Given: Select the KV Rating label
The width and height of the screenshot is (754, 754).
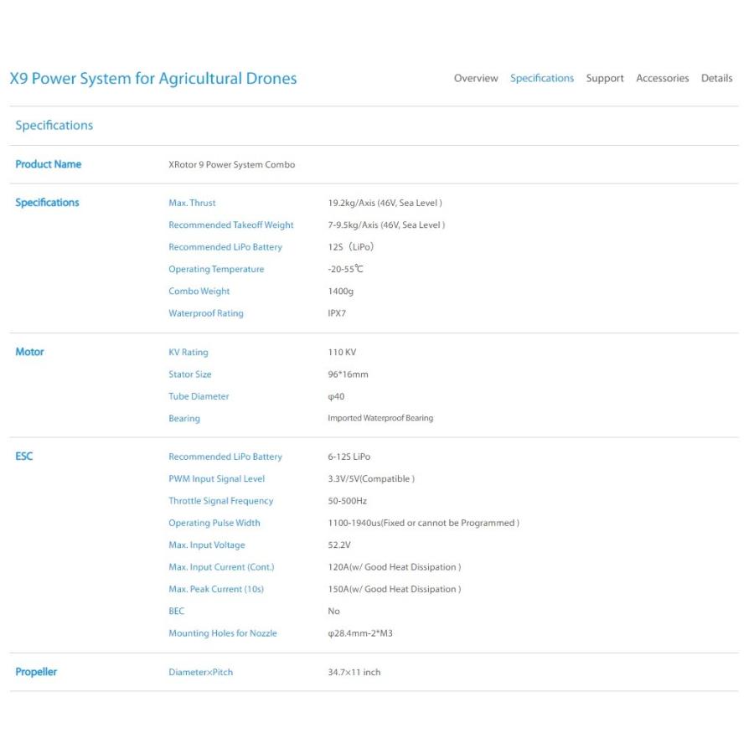Looking at the screenshot, I should [188, 353].
